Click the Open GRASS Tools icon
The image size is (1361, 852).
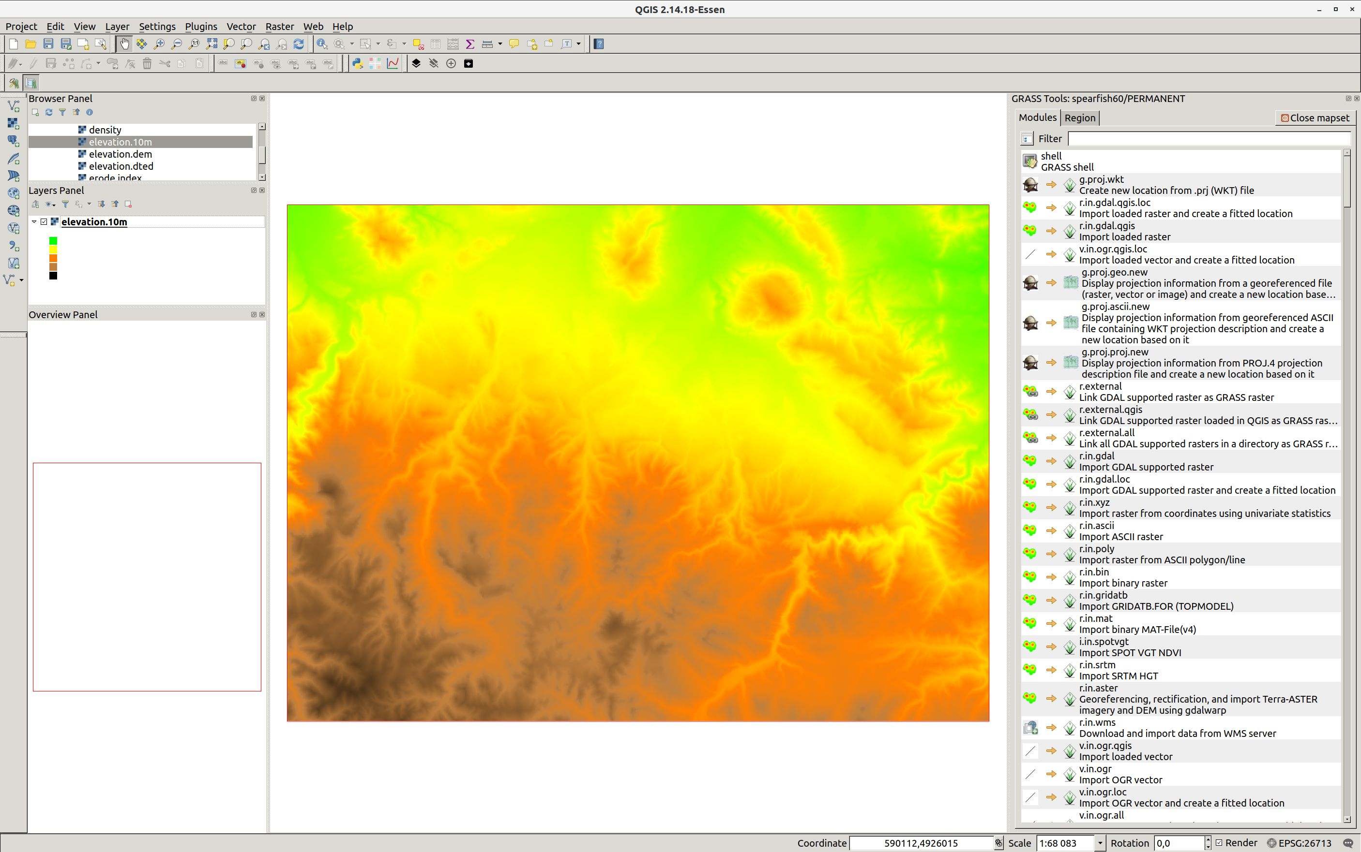[14, 83]
